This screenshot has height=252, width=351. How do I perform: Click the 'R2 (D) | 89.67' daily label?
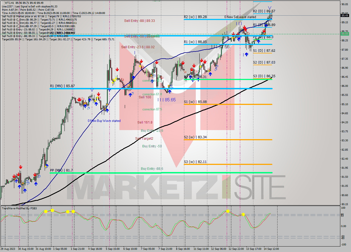tap(264, 11)
